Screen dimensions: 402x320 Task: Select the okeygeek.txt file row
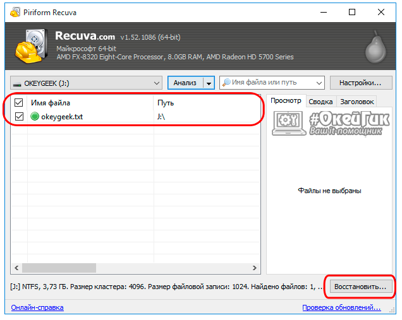(x=136, y=117)
